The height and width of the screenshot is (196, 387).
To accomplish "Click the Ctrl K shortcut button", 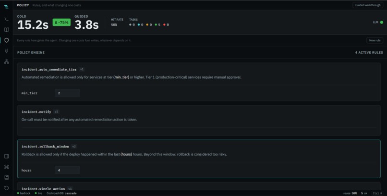I will pos(377,193).
